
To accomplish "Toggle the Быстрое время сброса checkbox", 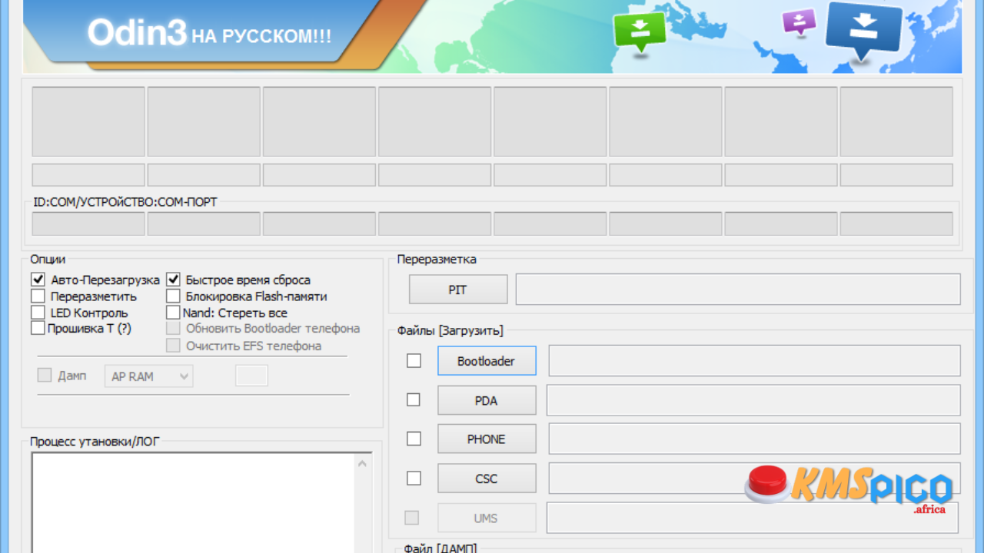I will point(173,280).
